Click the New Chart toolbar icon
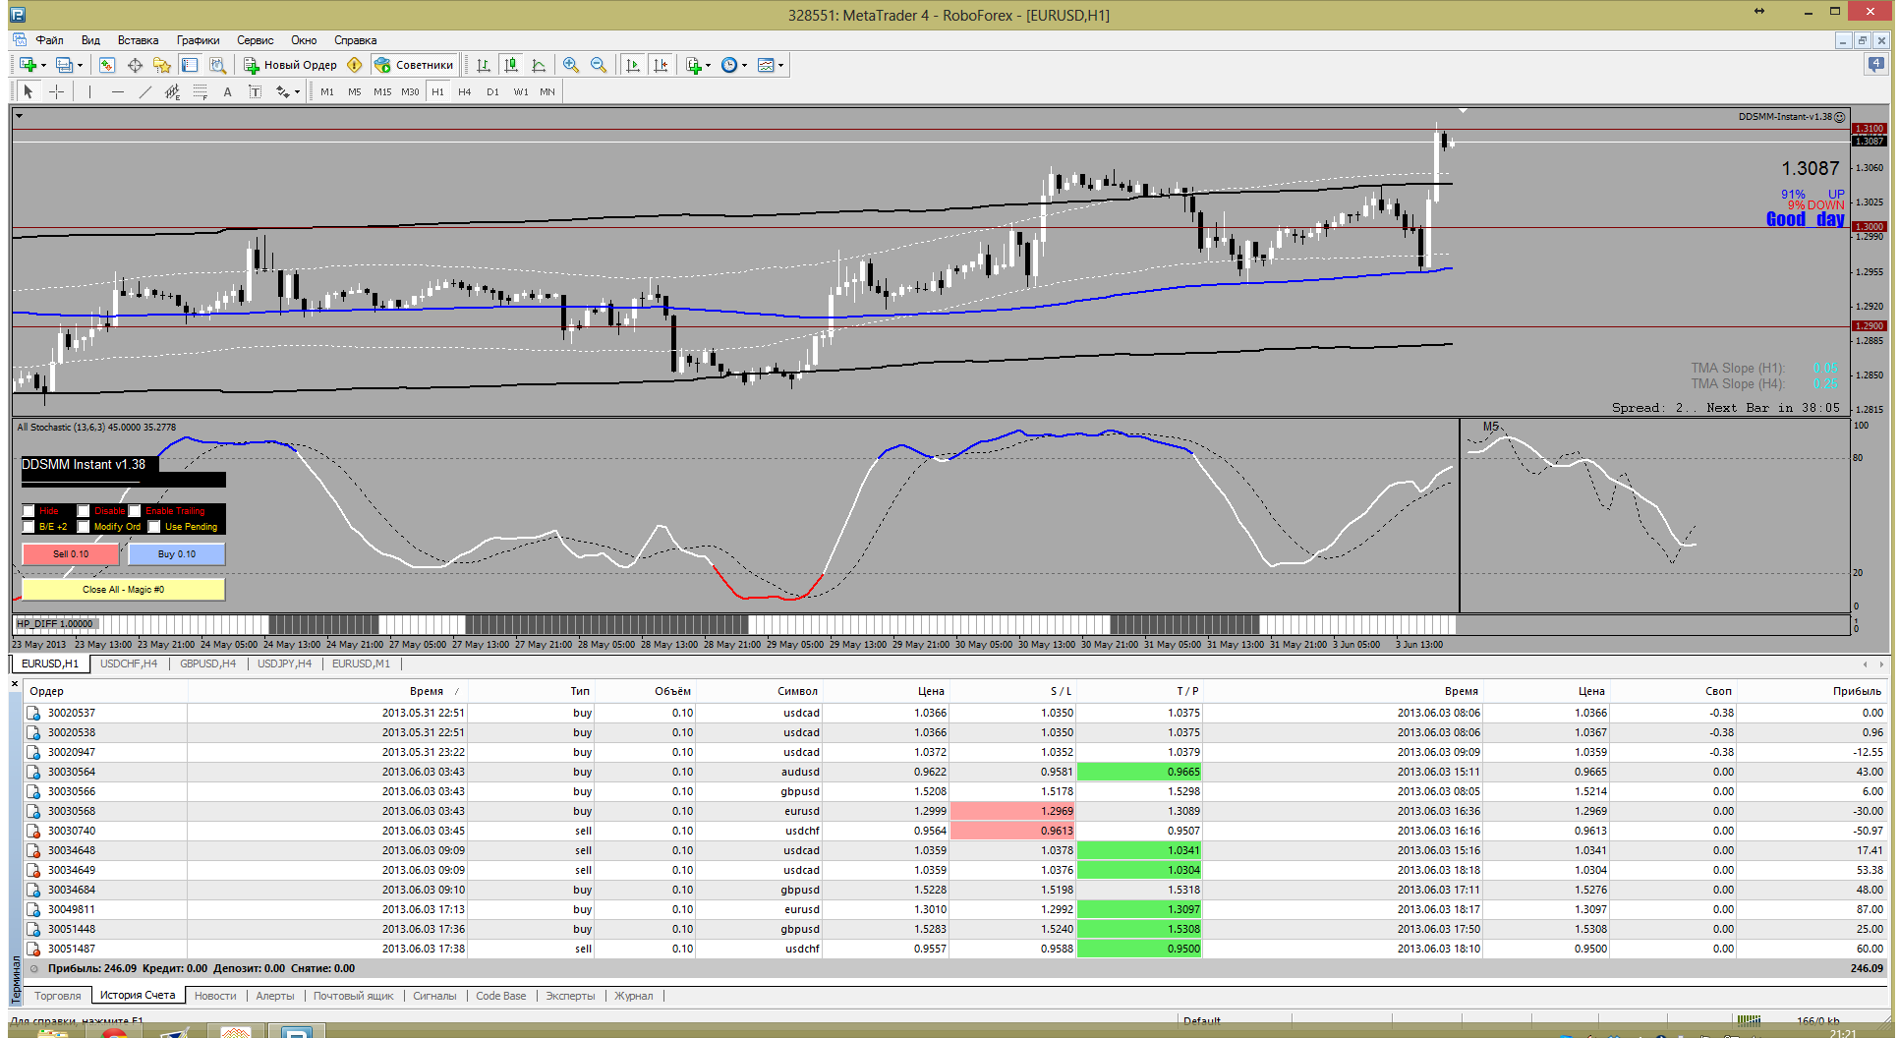The height and width of the screenshot is (1038, 1899). (x=28, y=65)
